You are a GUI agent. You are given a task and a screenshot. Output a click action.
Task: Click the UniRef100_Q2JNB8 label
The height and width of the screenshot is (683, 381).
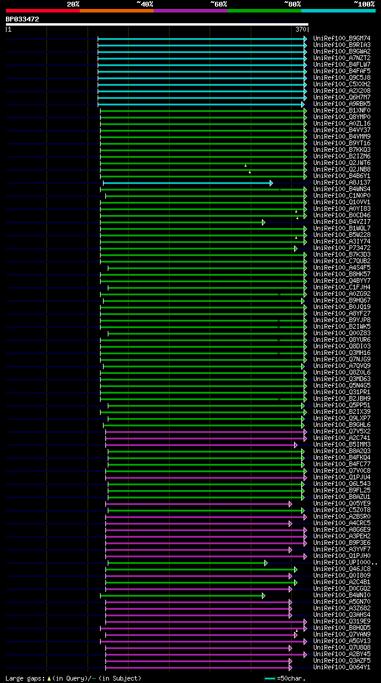pyautogui.click(x=342, y=170)
